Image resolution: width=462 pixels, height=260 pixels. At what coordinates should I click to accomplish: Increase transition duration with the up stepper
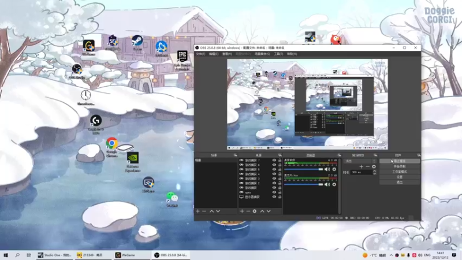[x=374, y=171]
